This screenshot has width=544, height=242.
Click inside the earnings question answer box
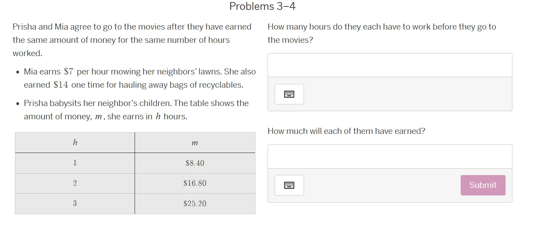coord(390,156)
